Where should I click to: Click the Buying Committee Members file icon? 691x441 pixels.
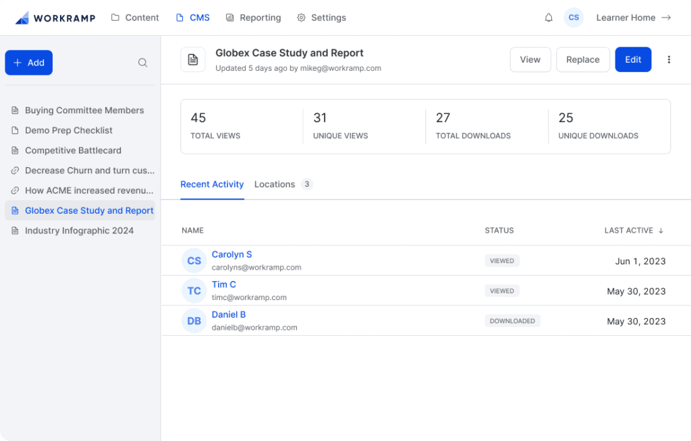pos(15,110)
